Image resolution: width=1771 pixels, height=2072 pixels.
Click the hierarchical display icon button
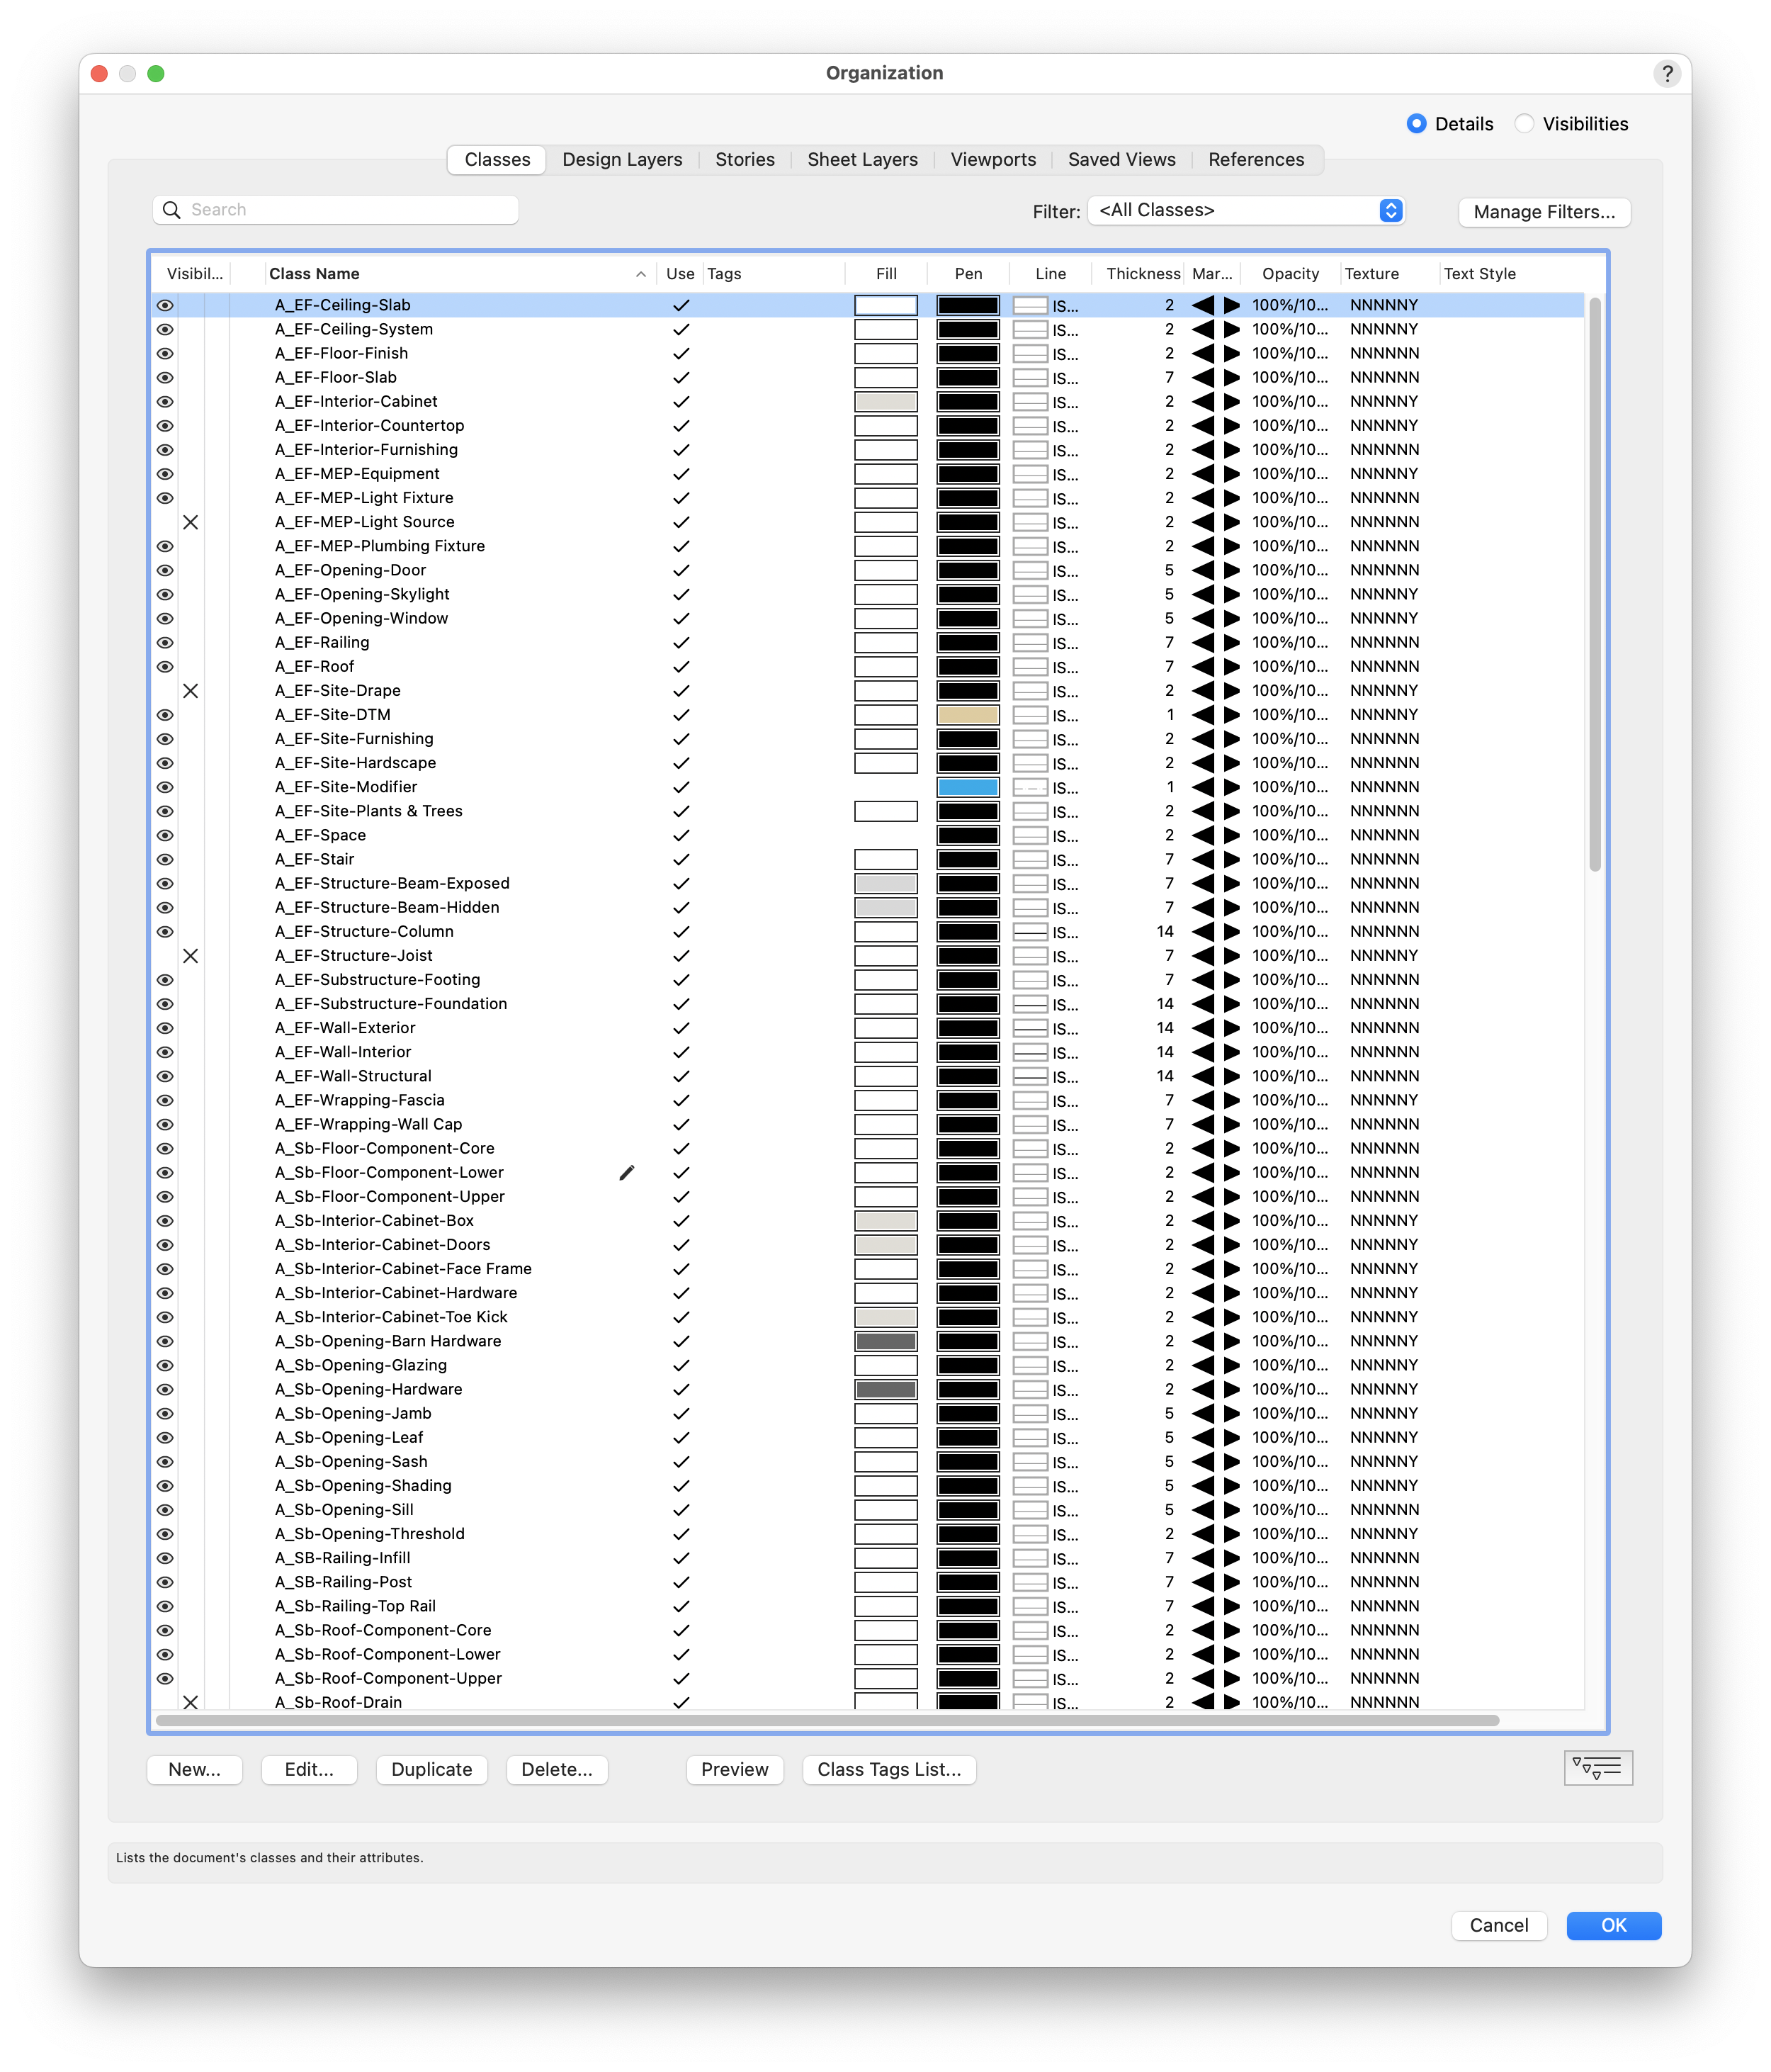(1597, 1768)
